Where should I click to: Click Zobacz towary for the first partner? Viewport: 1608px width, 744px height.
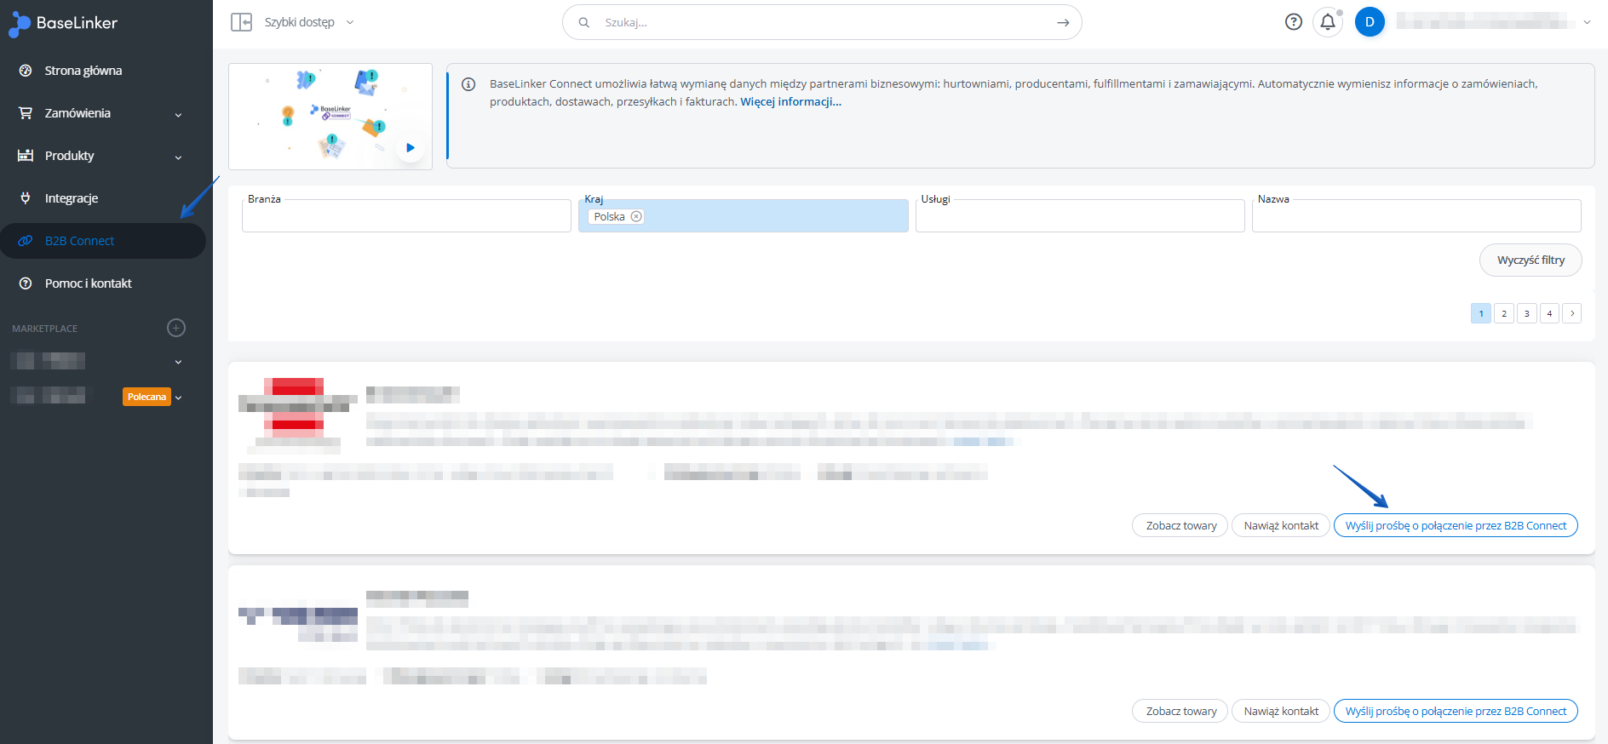[1180, 525]
